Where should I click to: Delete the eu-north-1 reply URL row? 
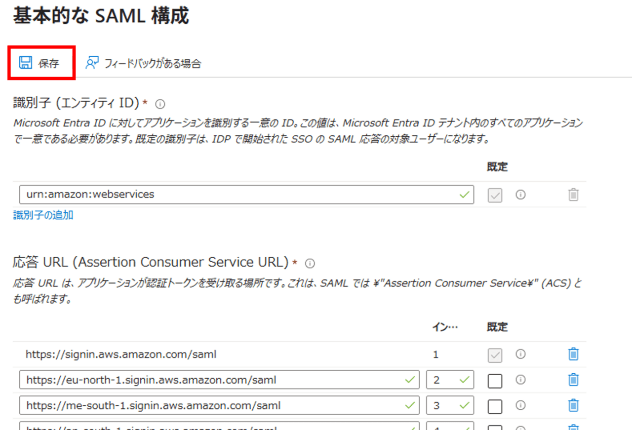(x=573, y=380)
